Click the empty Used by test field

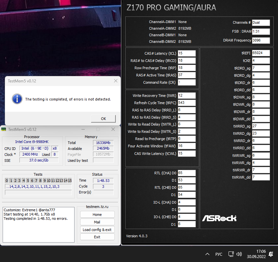pyautogui.click(x=103, y=160)
